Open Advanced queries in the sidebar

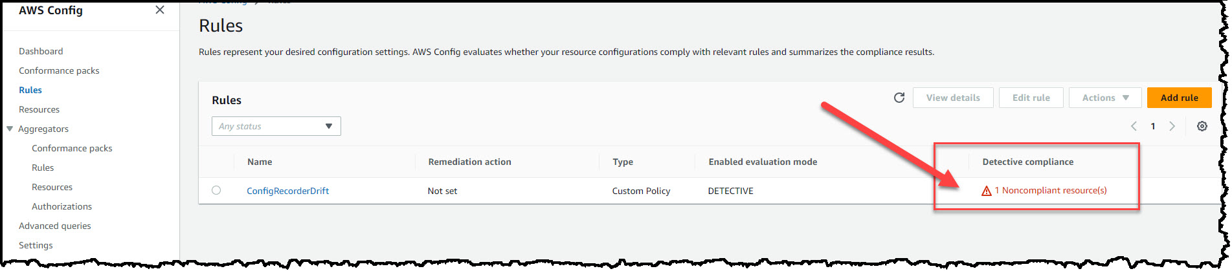tap(54, 226)
